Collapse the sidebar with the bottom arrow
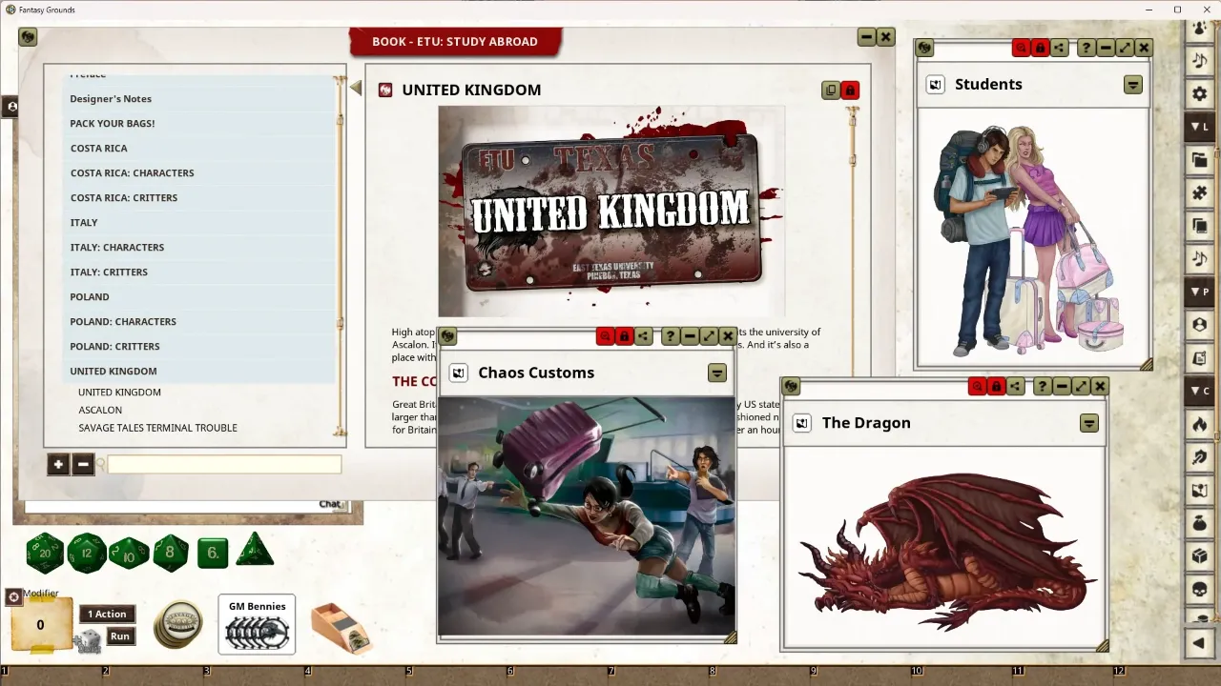 pyautogui.click(x=1199, y=643)
